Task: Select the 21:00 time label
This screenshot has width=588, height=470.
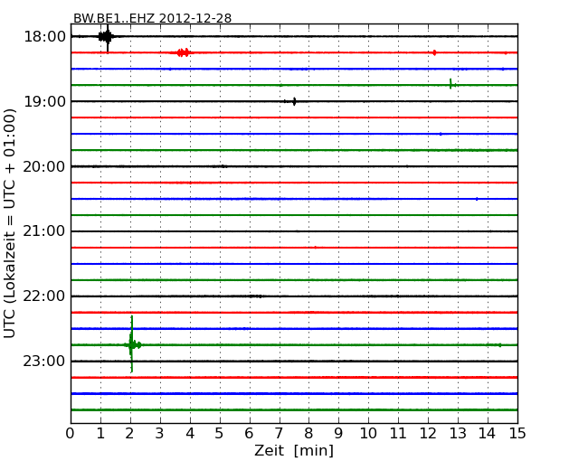Action: pos(44,231)
